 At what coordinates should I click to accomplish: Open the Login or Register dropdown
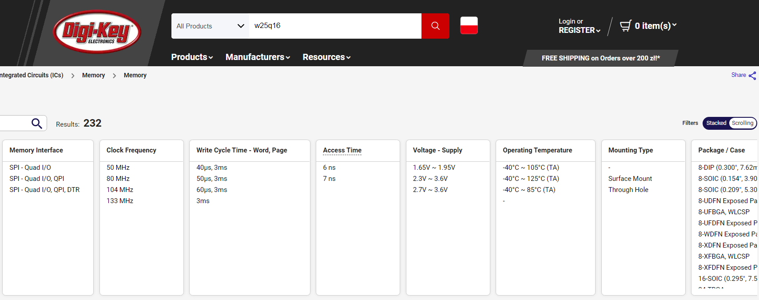[x=579, y=26]
